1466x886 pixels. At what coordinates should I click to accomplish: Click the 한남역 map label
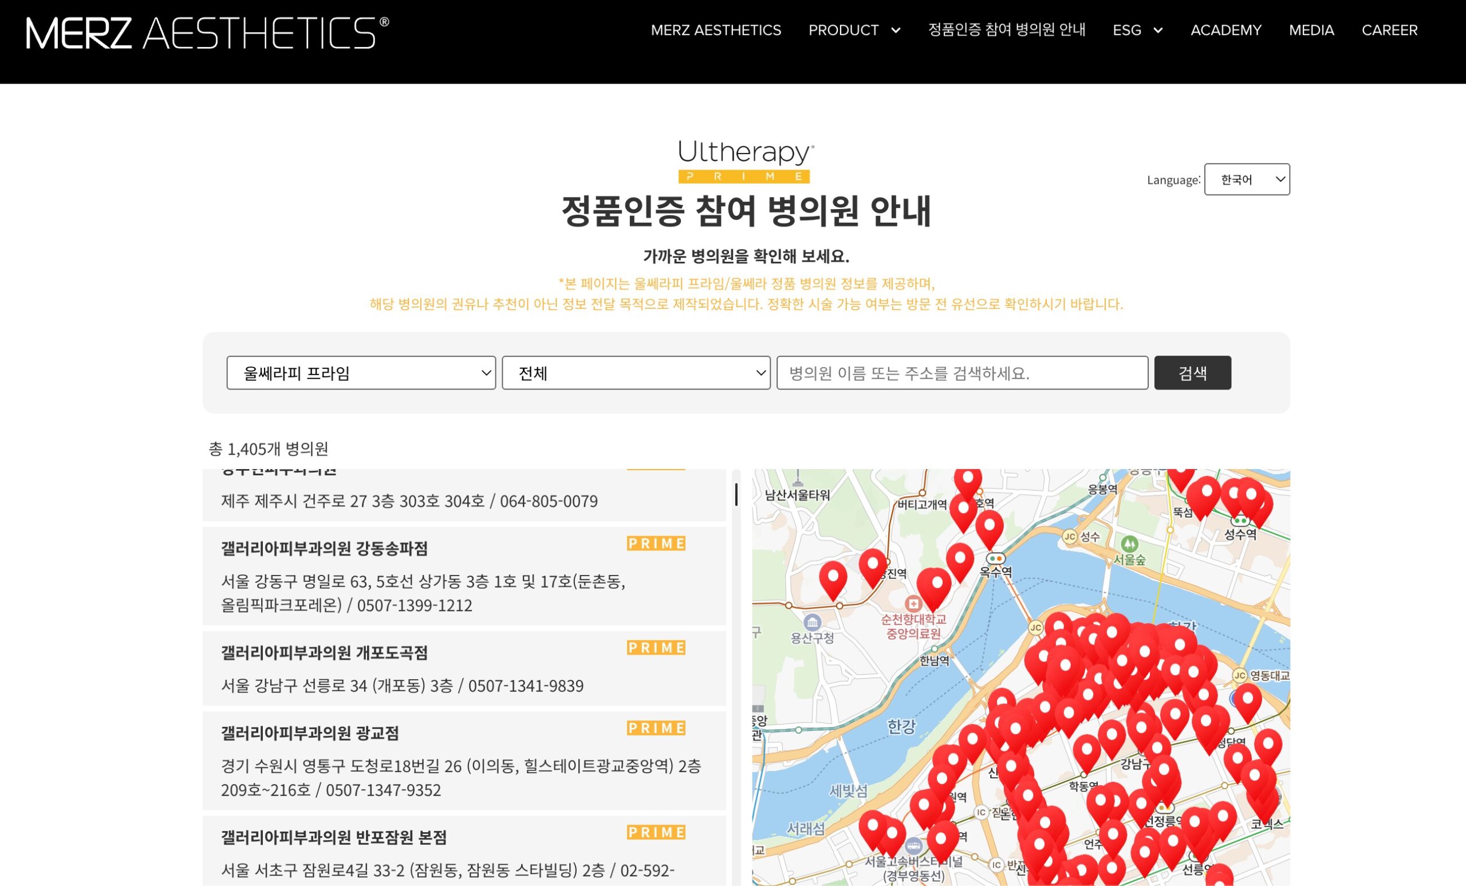[x=934, y=660]
